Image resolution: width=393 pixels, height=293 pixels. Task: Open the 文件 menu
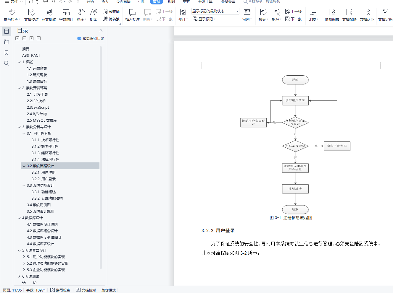pos(14,2)
